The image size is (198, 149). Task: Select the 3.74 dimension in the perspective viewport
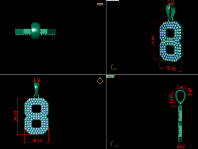pos(171,2)
